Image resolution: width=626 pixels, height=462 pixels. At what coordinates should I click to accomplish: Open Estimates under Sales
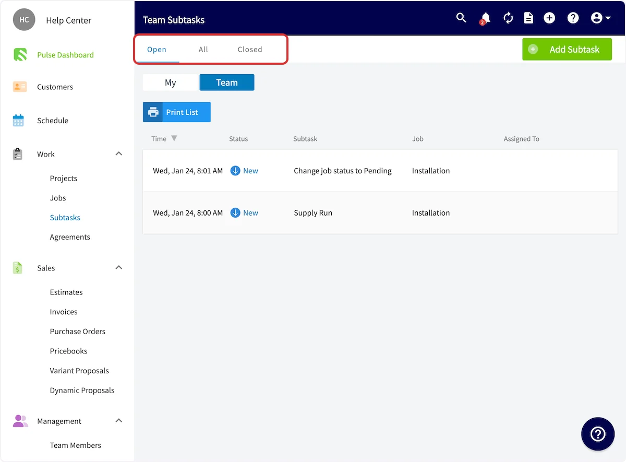66,292
